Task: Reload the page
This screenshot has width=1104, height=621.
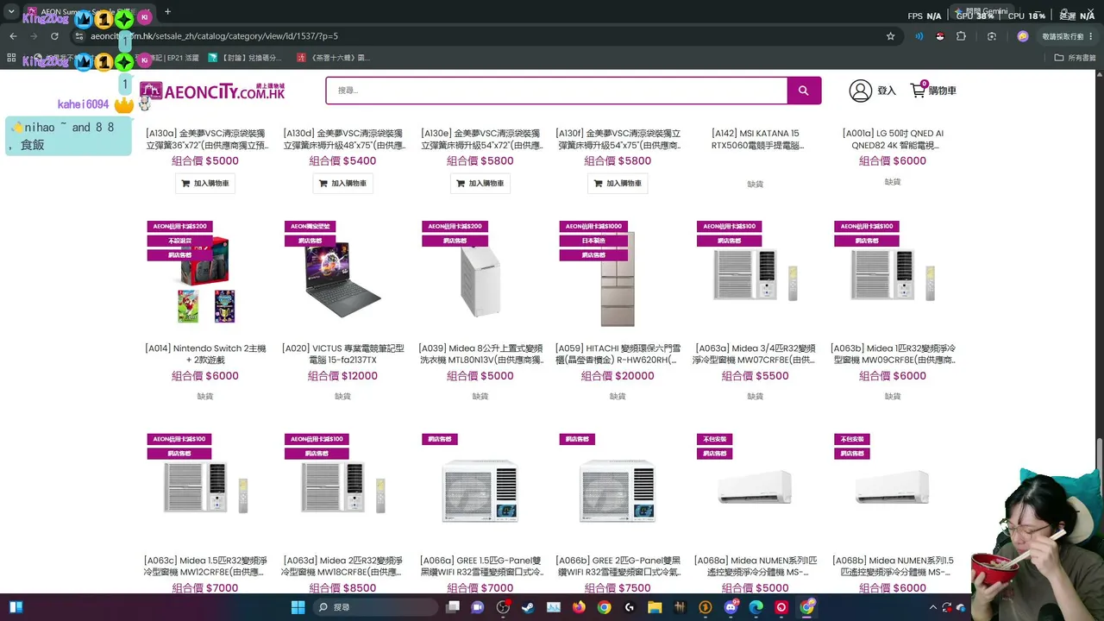Action: tap(54, 36)
